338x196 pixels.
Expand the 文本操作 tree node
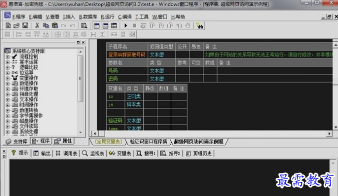[8, 99]
